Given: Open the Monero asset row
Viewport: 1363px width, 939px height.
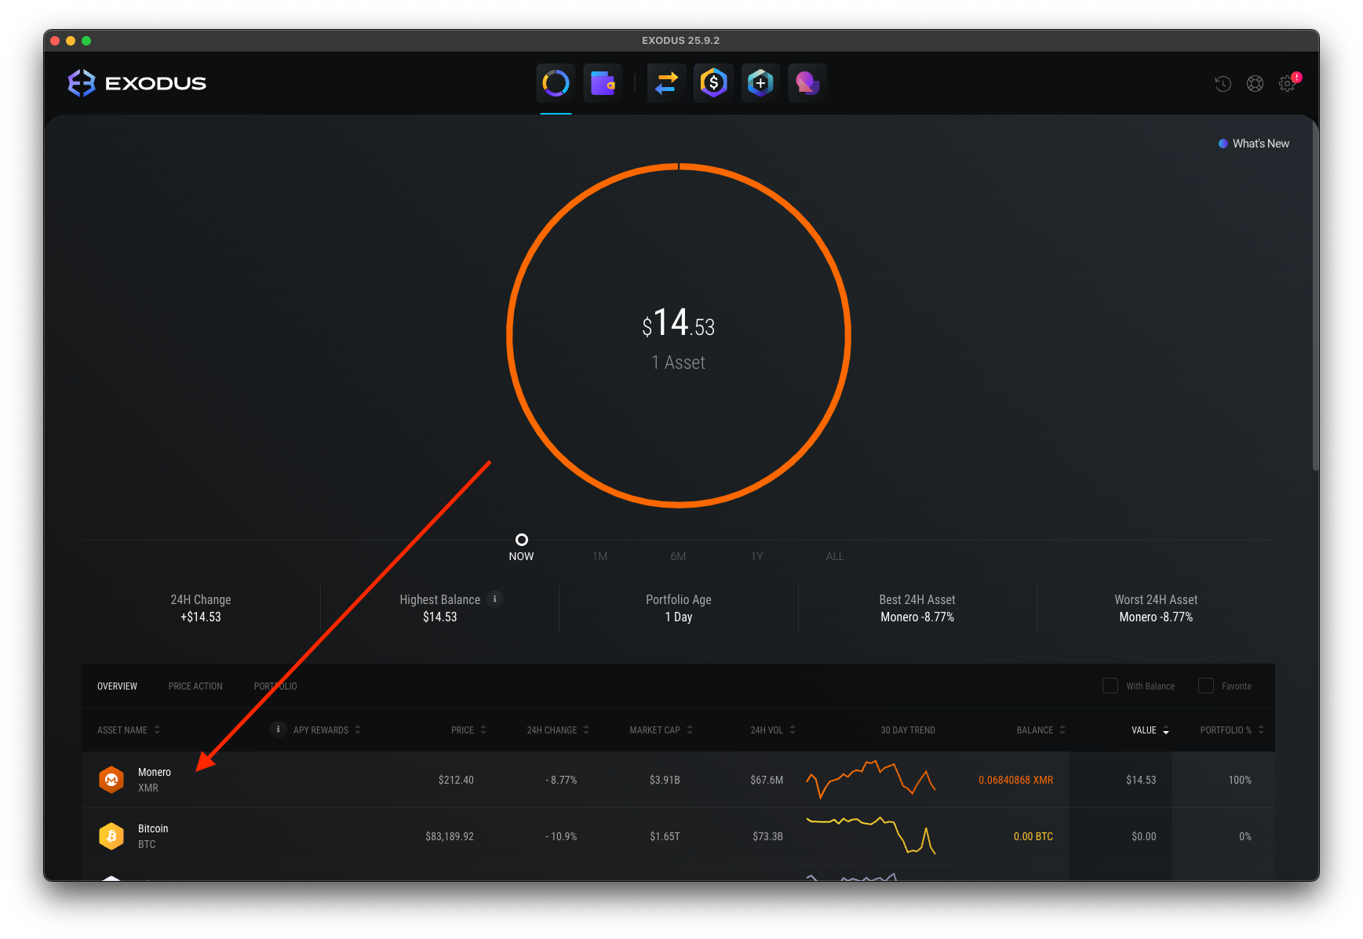Looking at the screenshot, I should click(x=154, y=780).
